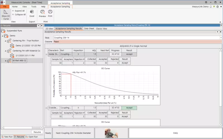Click the Characteristic column header
223x139 pixels.
coord(53,50)
